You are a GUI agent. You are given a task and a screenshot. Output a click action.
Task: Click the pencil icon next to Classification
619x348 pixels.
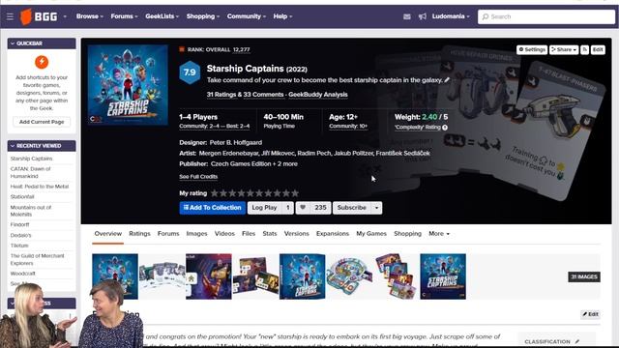[x=577, y=341]
